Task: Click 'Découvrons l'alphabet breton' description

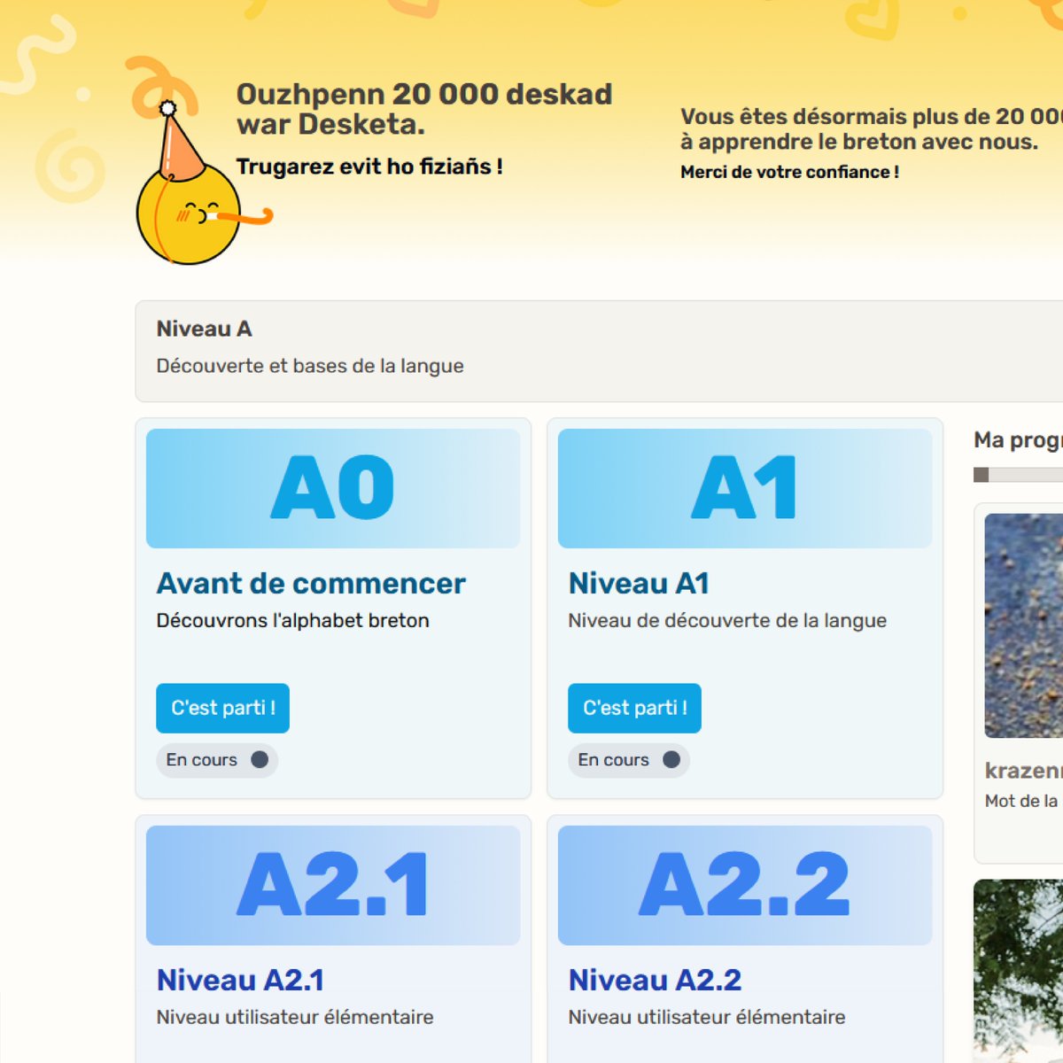Action: (x=293, y=620)
